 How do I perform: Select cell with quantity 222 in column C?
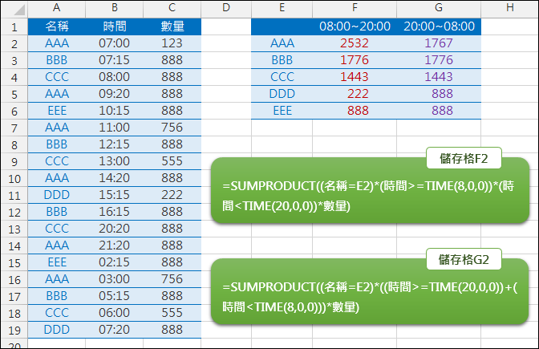tap(172, 195)
